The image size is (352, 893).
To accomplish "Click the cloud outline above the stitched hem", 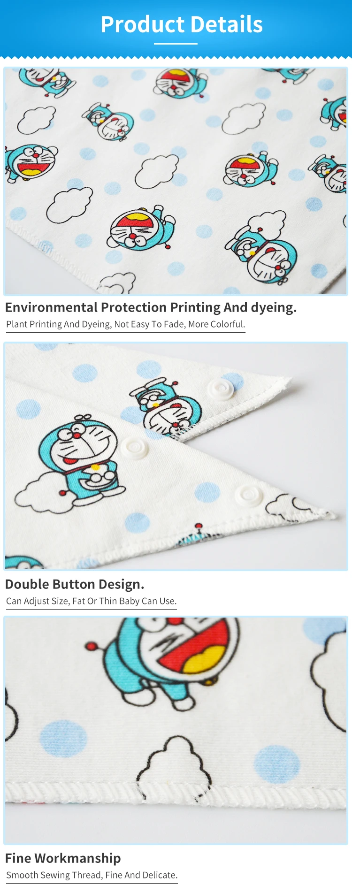I will point(175,763).
